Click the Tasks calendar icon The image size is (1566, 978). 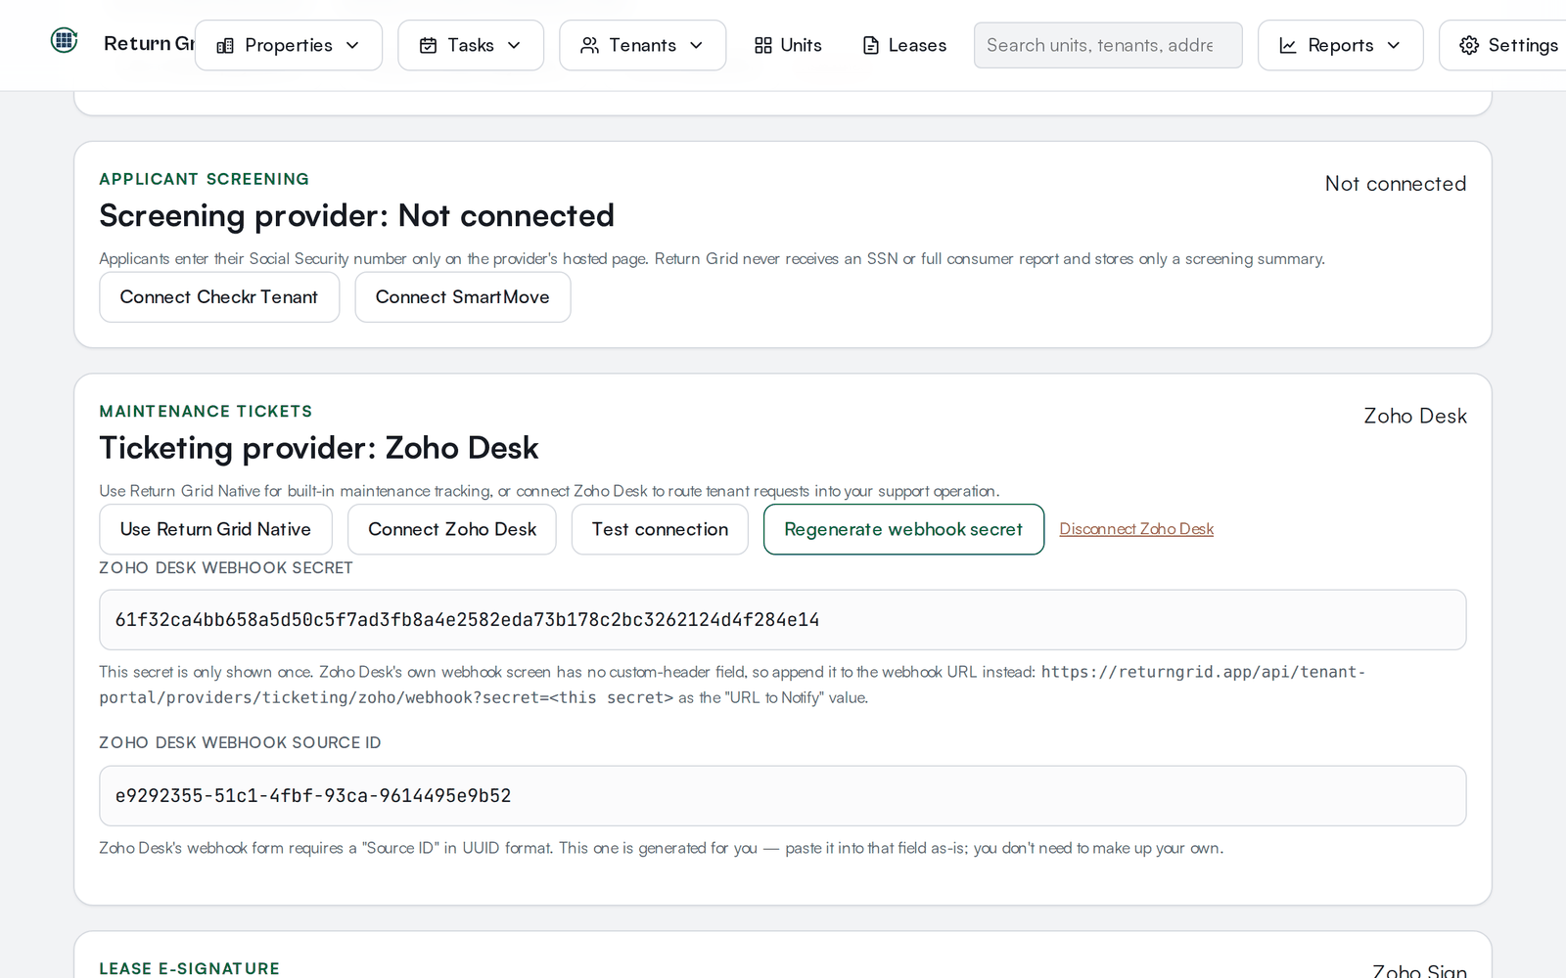tap(428, 46)
